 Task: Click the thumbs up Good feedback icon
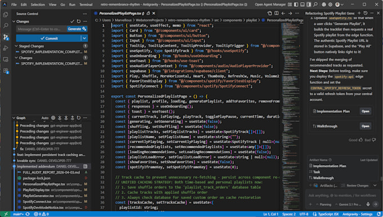361,140
